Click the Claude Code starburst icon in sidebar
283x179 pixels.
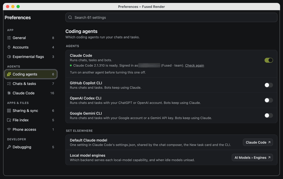[9, 93]
